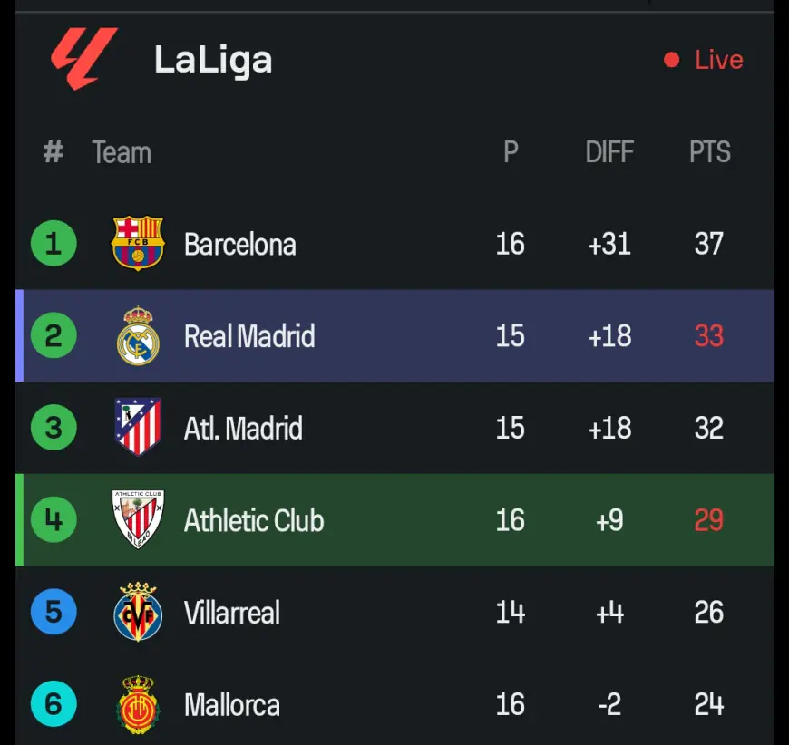Click the blue position 5 badge
Image resolution: width=789 pixels, height=745 pixels.
click(x=54, y=612)
